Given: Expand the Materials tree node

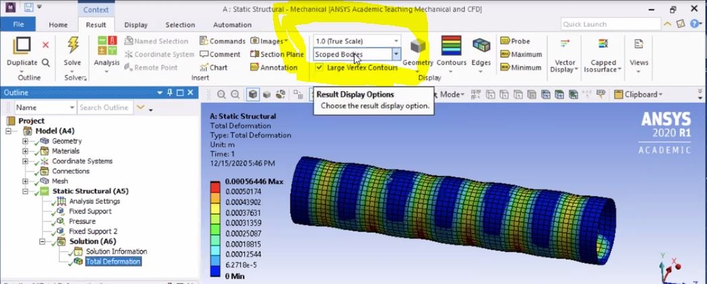Looking at the screenshot, I should click(x=25, y=151).
